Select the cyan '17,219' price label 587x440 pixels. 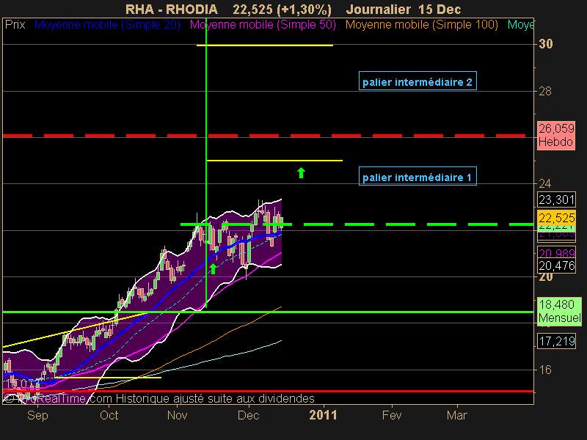pyautogui.click(x=556, y=341)
